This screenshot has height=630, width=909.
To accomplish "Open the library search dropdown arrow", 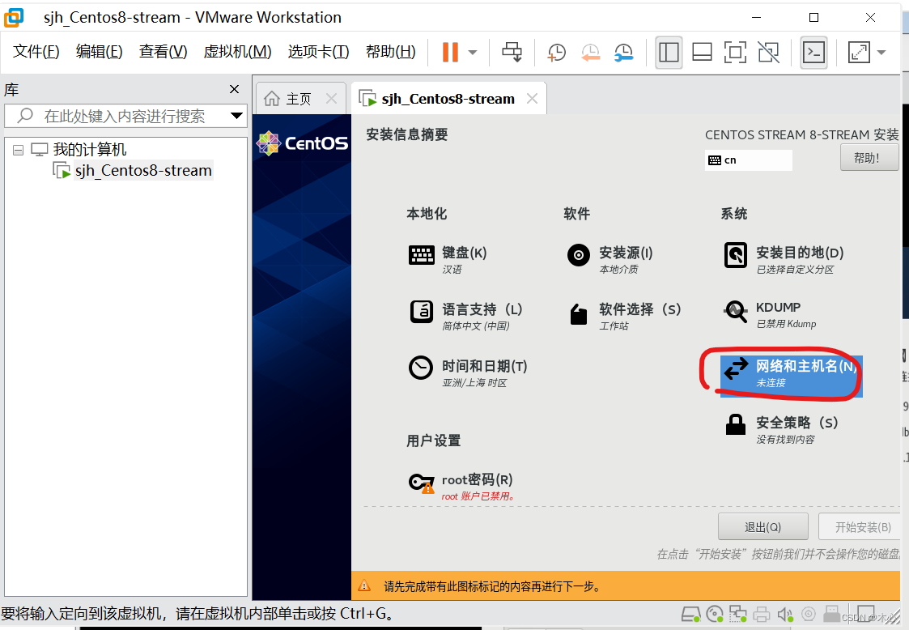I will [x=236, y=116].
